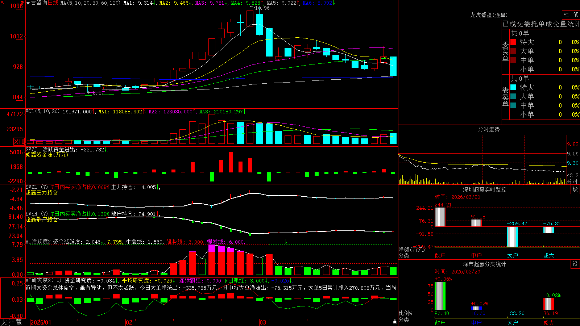Open MA(5,10,20,30,60,120) indicator parameters

[90, 3]
